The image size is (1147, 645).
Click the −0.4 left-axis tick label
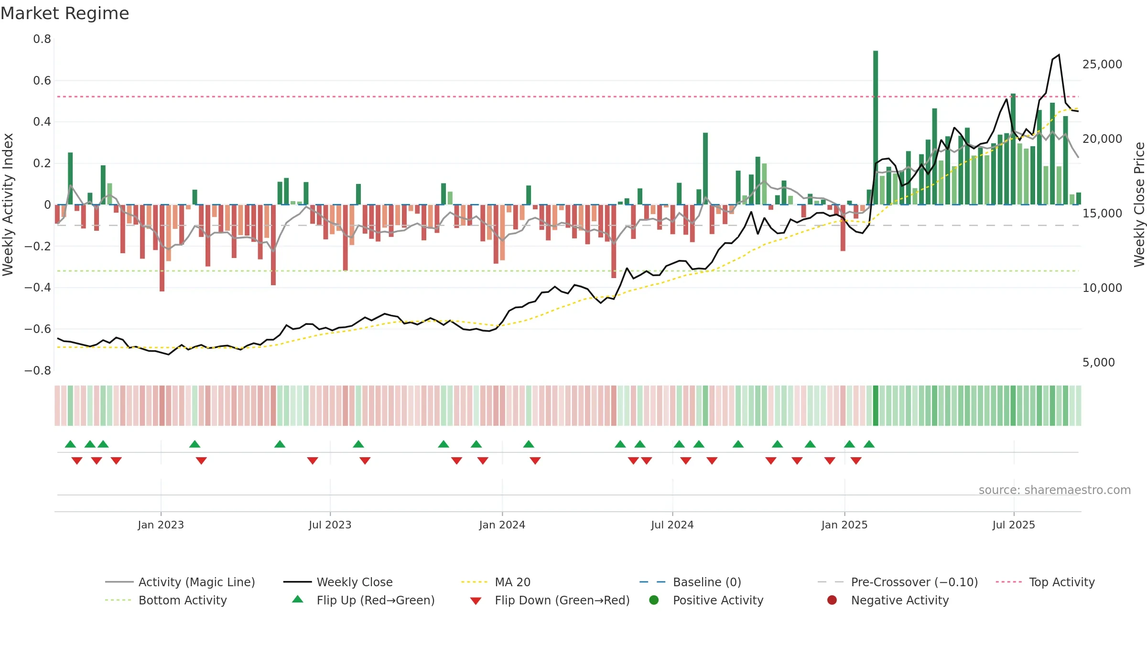pyautogui.click(x=38, y=288)
